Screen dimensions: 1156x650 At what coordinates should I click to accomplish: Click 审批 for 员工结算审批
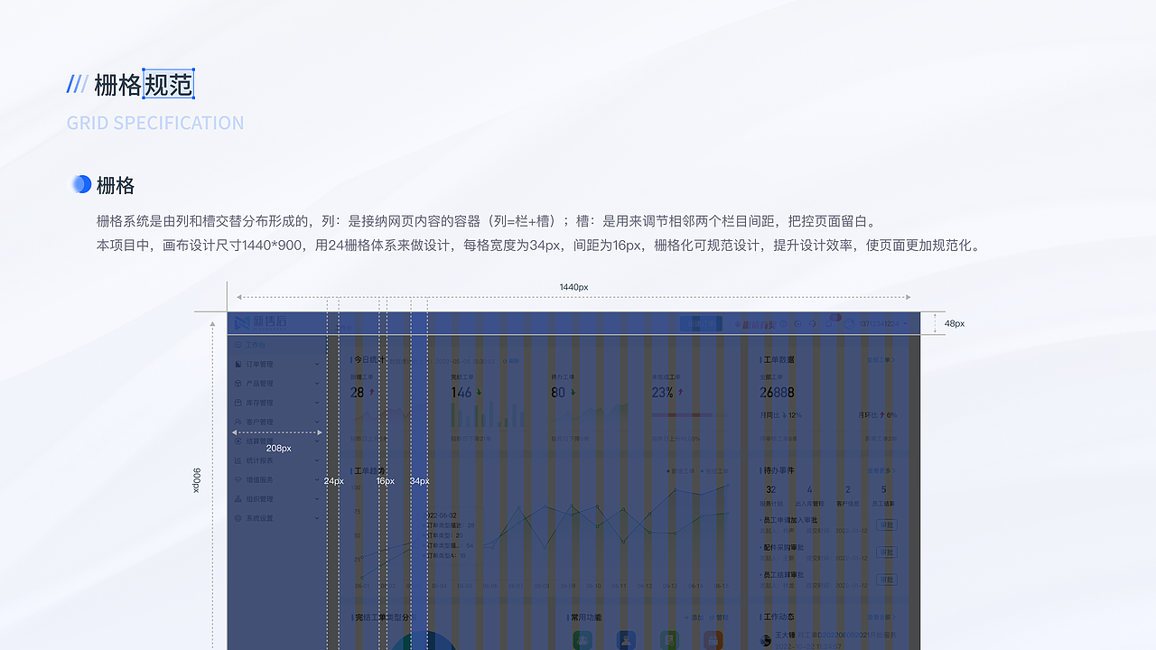click(887, 579)
